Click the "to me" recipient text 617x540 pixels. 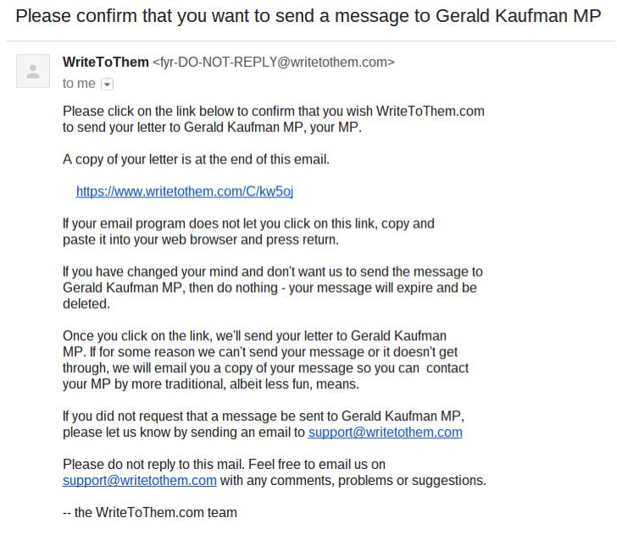click(79, 84)
